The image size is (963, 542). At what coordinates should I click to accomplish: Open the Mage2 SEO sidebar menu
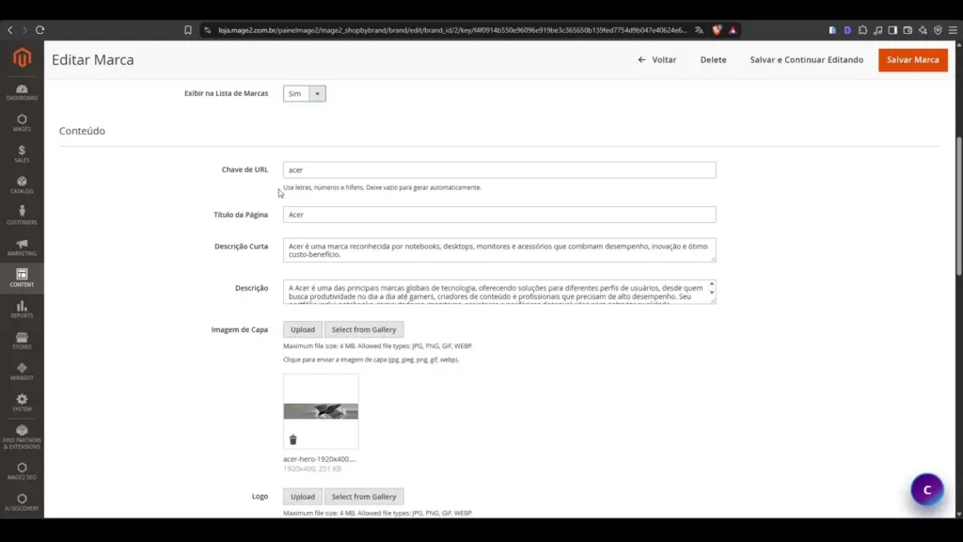23,471
